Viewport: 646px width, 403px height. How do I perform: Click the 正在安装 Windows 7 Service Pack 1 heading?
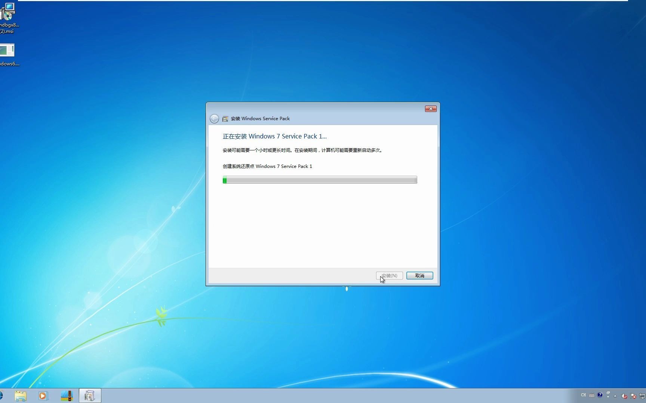[x=275, y=136]
